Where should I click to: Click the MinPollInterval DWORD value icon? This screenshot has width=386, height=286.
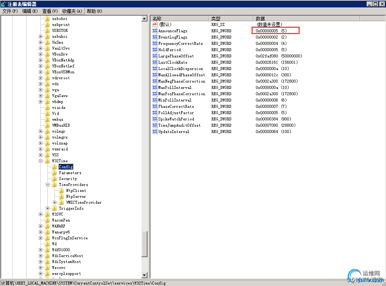pyautogui.click(x=154, y=100)
